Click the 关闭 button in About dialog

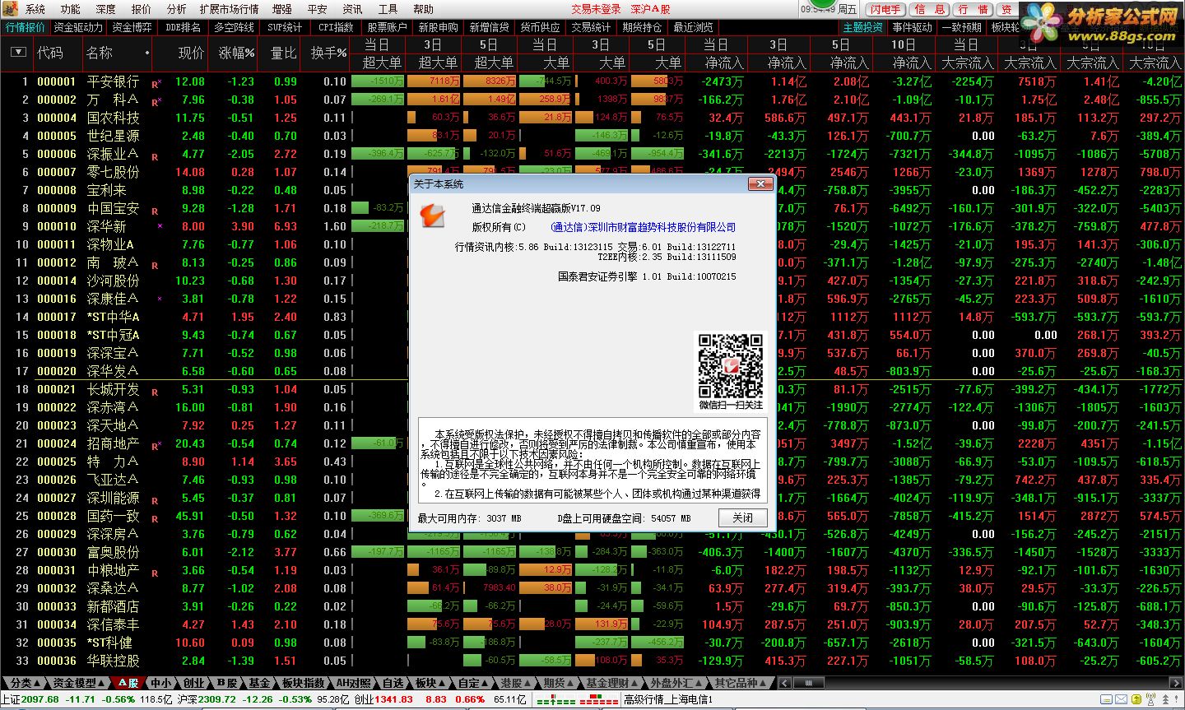coord(742,517)
